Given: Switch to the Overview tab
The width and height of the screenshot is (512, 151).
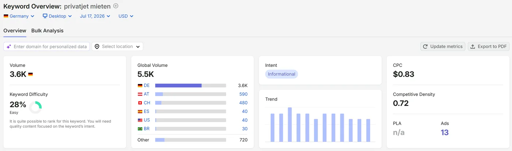Looking at the screenshot, I should pos(15,31).
